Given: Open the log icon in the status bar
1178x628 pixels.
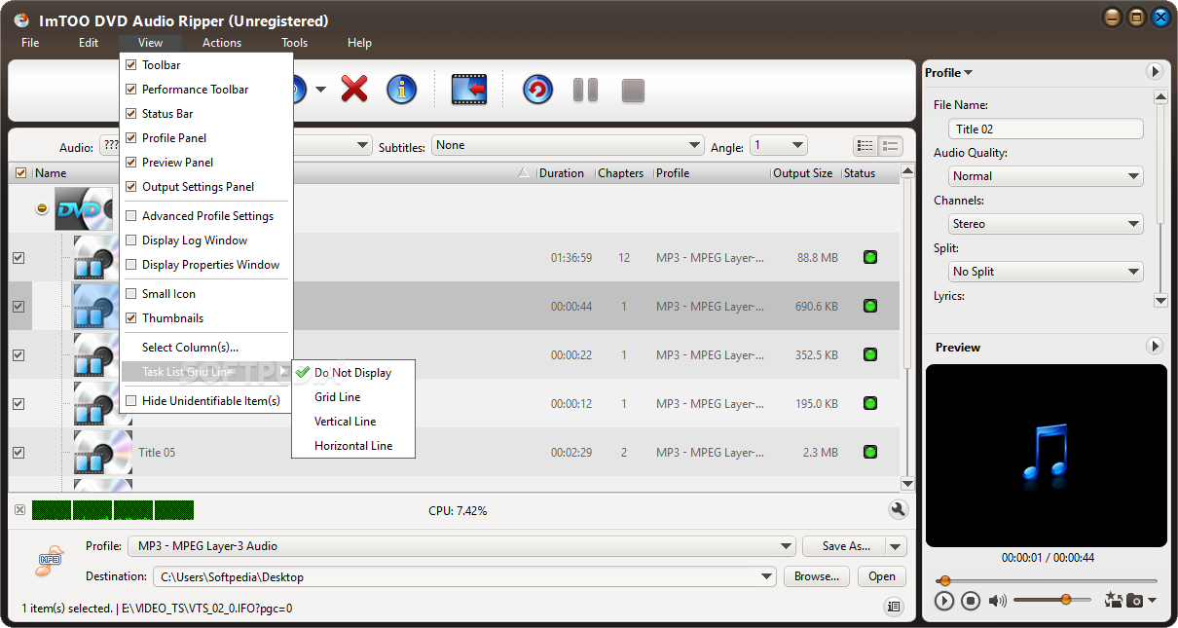Looking at the screenshot, I should coord(893,608).
